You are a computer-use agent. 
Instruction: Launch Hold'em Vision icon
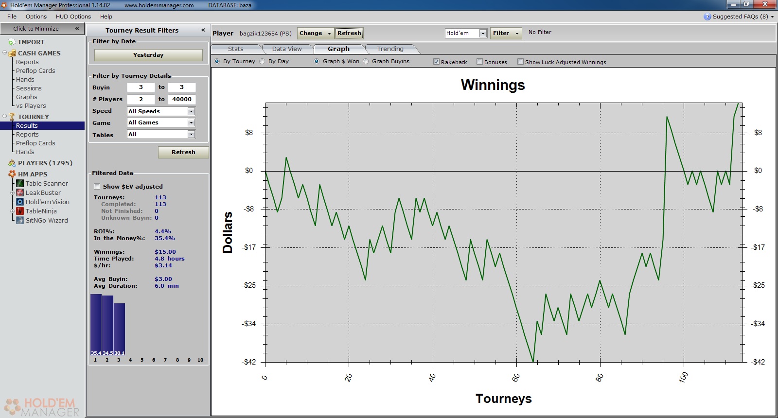[x=20, y=202]
